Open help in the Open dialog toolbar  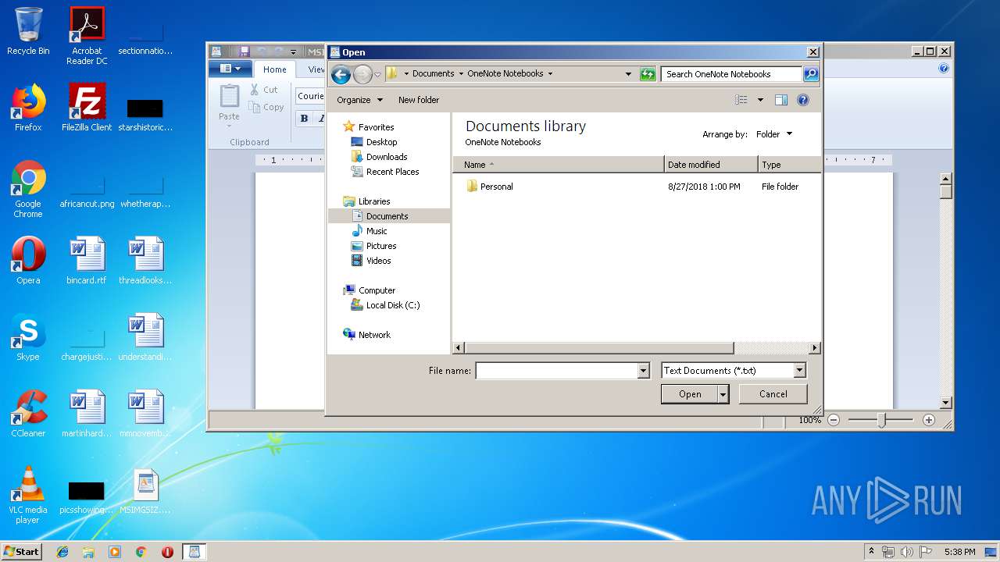coord(803,100)
